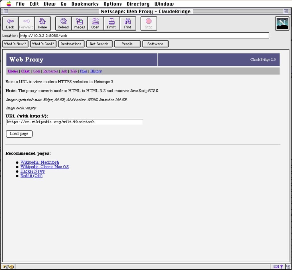Screen dimensions: 292x270
Task: Click the Software directory button
Action: [x=155, y=44]
